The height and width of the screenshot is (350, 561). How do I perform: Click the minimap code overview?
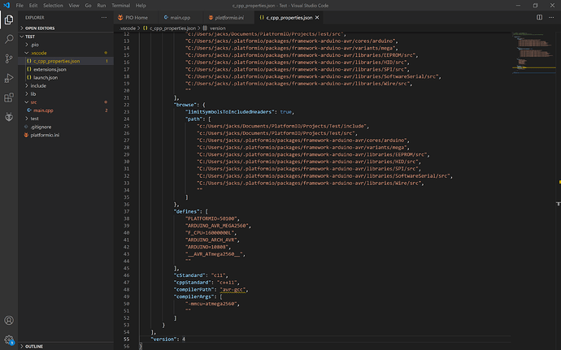click(533, 53)
